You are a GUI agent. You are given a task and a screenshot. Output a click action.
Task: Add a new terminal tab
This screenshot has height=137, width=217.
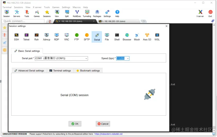(x=144, y=21)
